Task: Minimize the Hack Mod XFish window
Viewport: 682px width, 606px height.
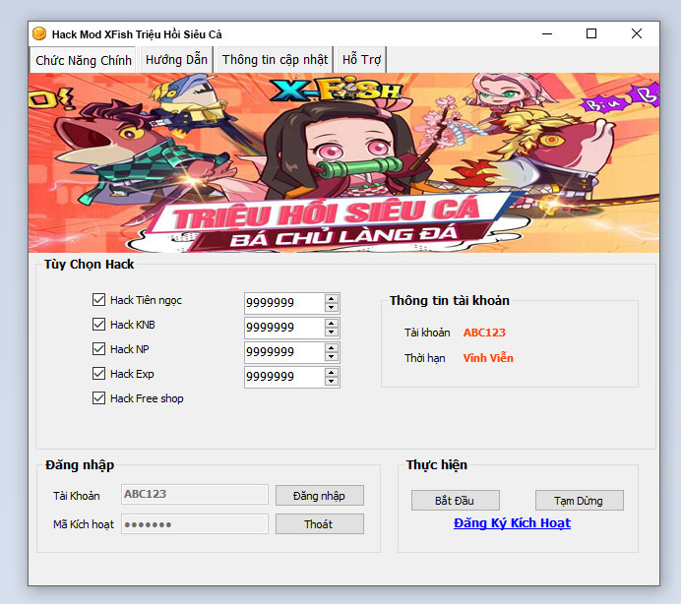Action: [x=547, y=33]
